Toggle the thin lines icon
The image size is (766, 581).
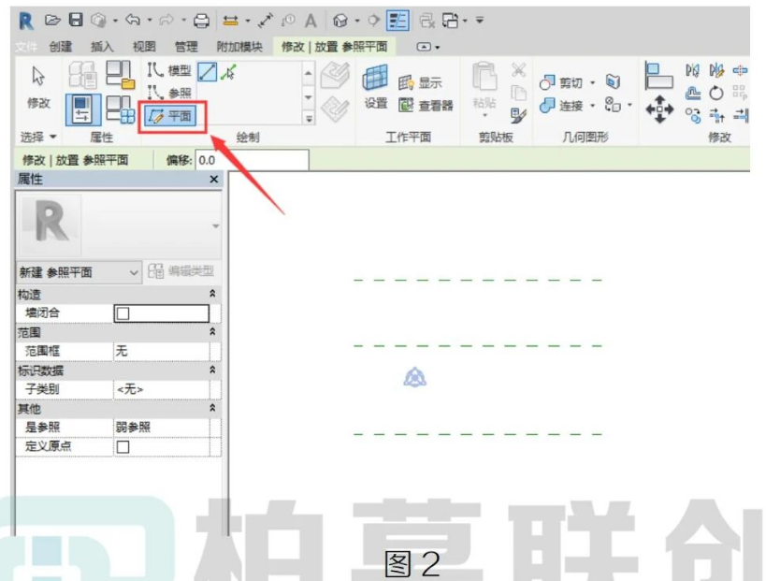(397, 21)
